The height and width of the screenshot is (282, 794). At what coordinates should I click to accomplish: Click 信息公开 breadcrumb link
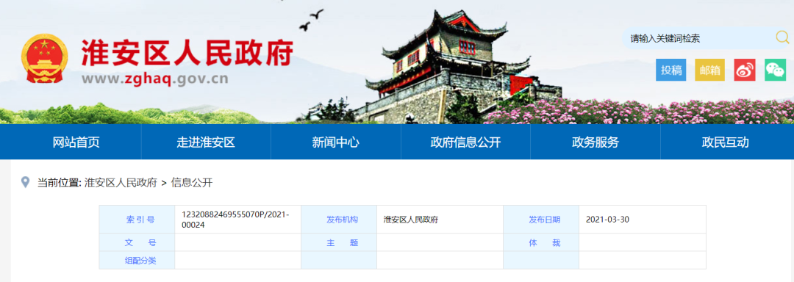192,183
